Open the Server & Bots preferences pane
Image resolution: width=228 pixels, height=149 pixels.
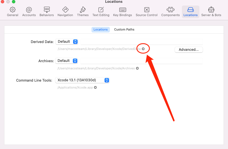pyautogui.click(x=211, y=12)
